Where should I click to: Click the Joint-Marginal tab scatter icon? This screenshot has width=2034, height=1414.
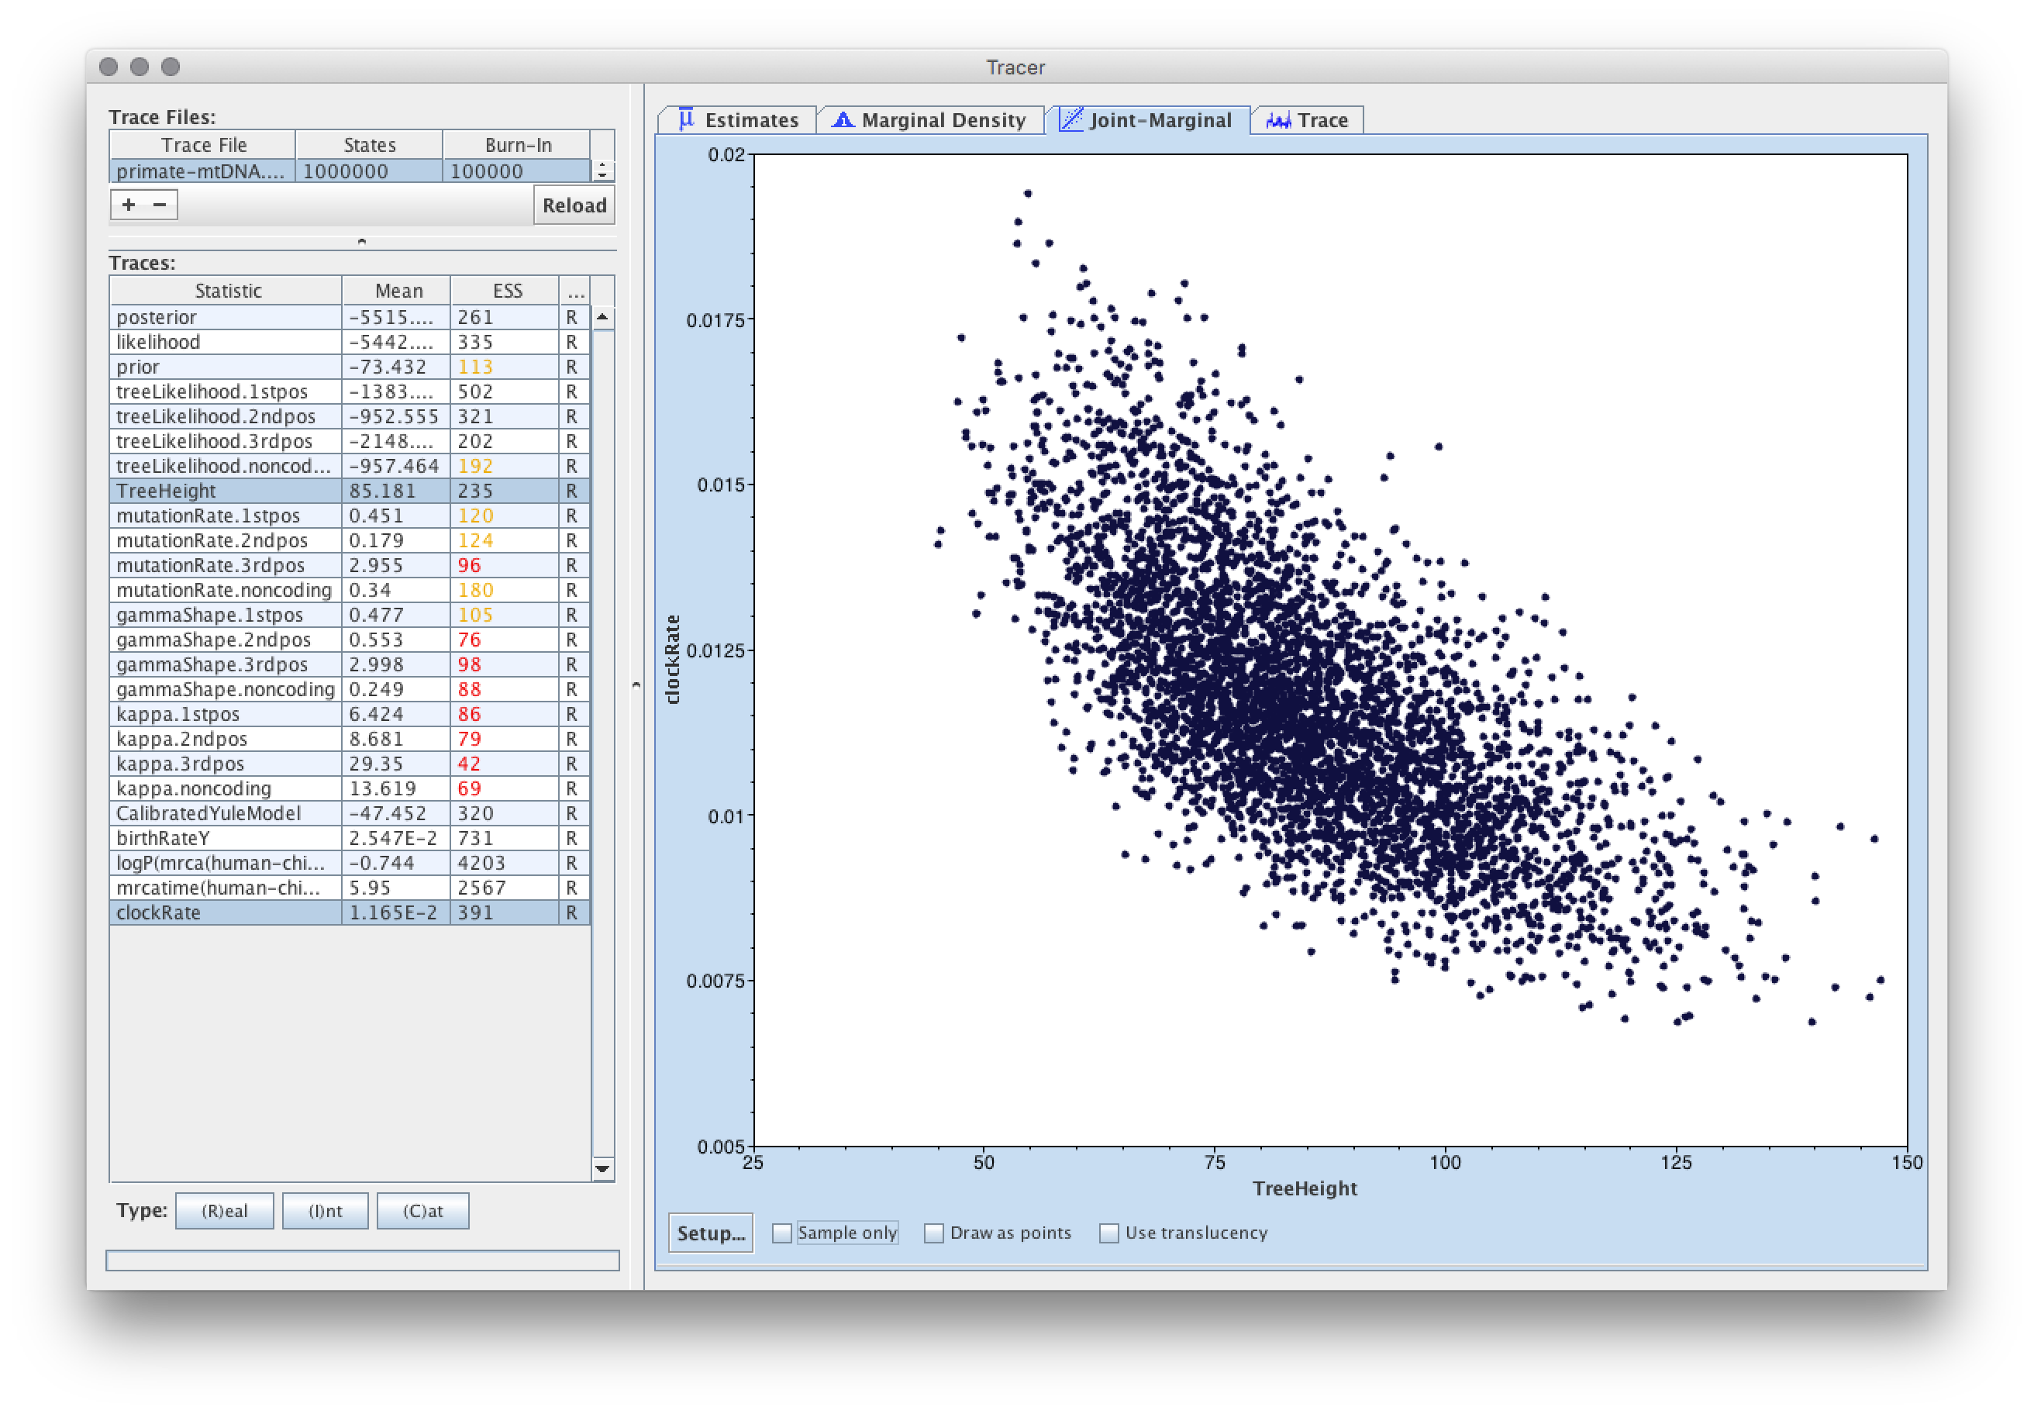tap(1071, 119)
